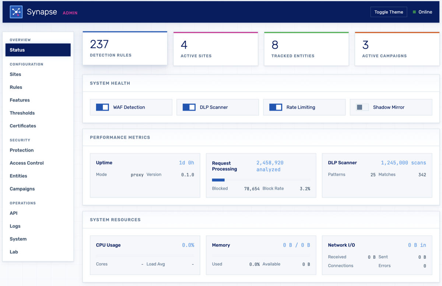
Task: Navigate to the Rules page
Action: (15, 87)
